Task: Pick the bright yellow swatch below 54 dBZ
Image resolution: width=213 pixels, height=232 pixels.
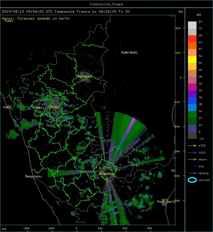Action: click(x=192, y=60)
